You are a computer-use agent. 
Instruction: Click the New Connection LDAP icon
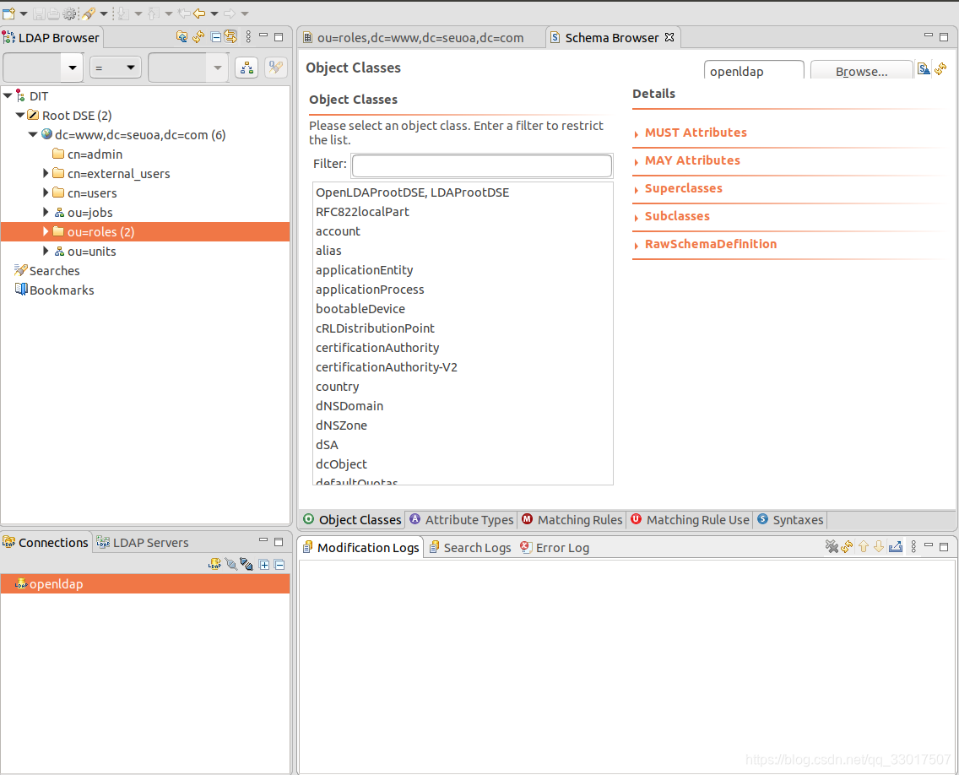coord(214,565)
